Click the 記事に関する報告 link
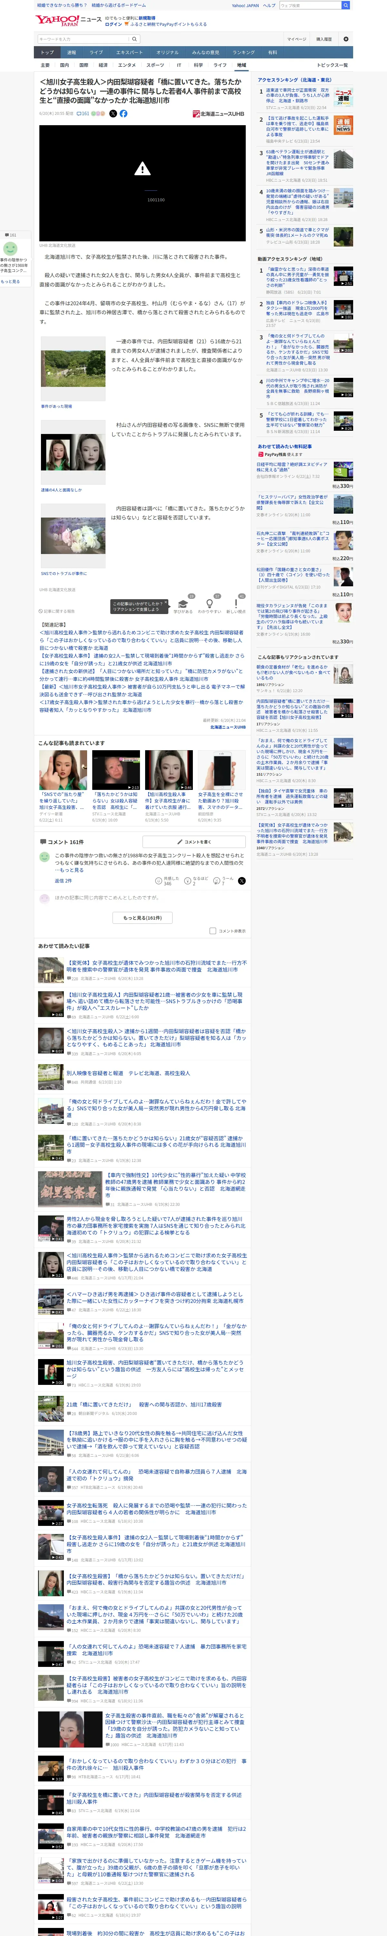The width and height of the screenshot is (387, 1936). [x=58, y=611]
